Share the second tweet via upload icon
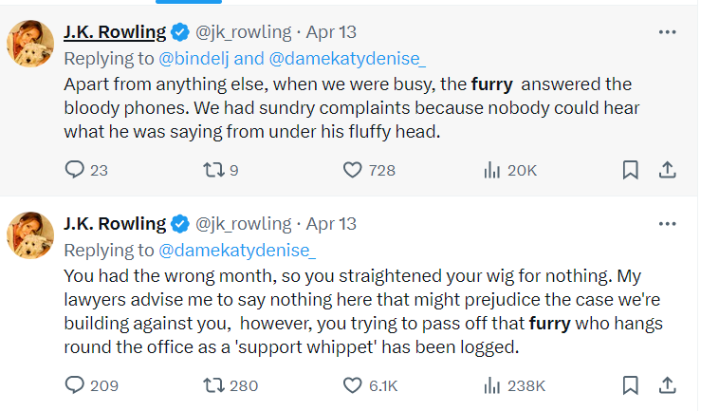The width and height of the screenshot is (719, 411). 667,385
